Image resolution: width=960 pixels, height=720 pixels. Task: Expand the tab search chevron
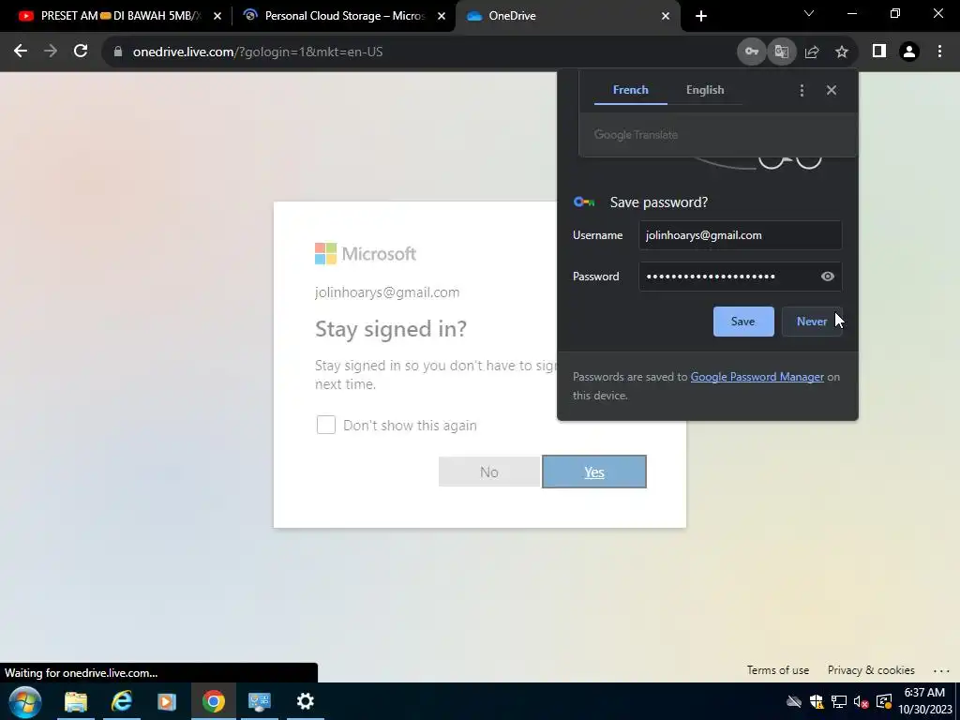point(809,13)
